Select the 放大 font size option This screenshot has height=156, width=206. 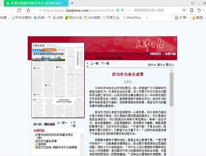pos(152,65)
